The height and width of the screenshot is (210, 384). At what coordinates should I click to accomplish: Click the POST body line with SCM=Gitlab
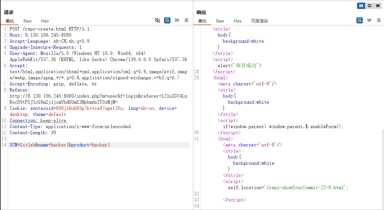click(60, 145)
